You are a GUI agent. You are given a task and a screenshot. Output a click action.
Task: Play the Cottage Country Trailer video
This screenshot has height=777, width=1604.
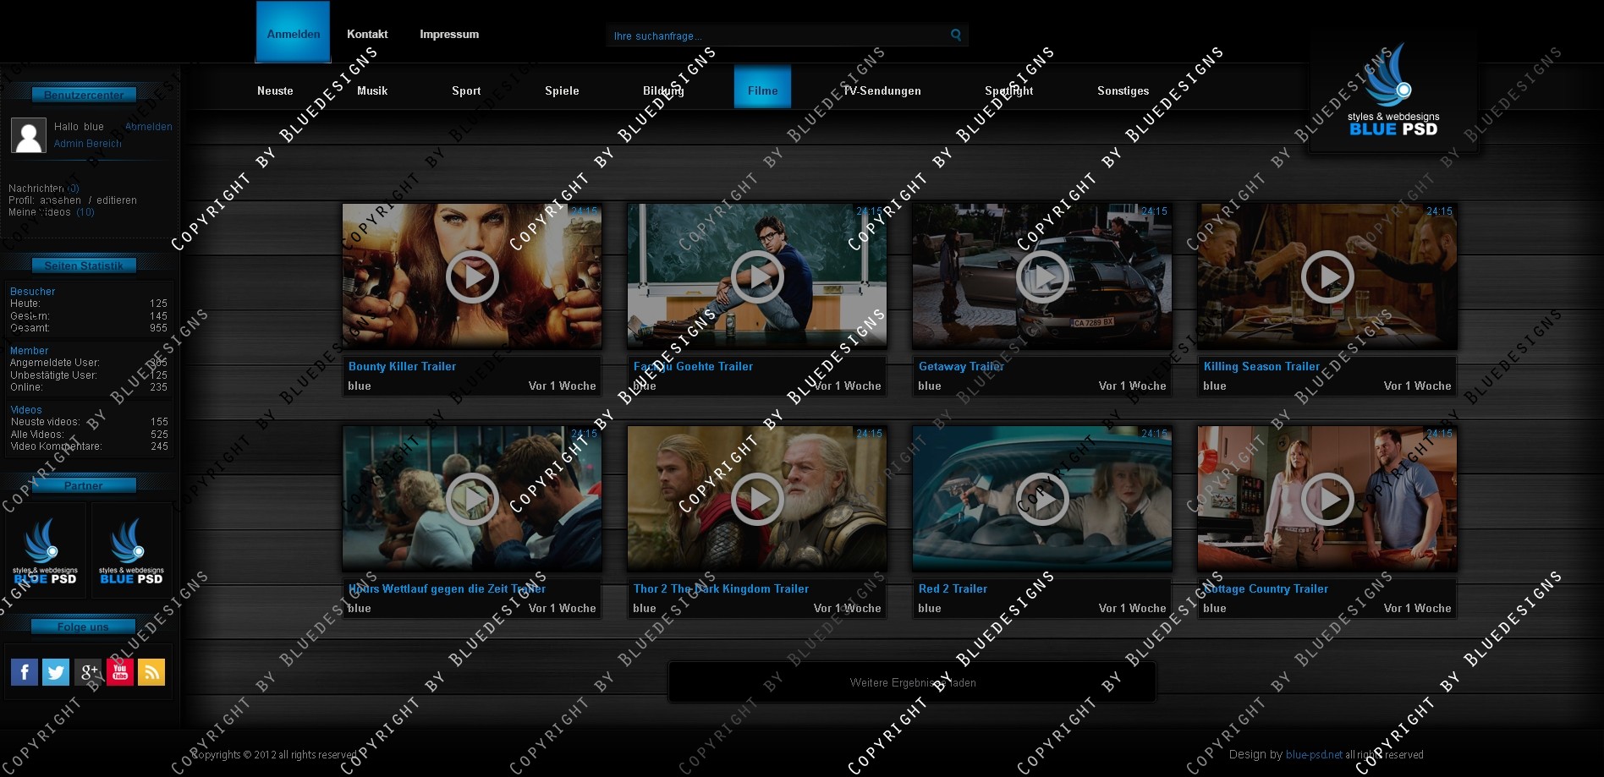coord(1327,499)
